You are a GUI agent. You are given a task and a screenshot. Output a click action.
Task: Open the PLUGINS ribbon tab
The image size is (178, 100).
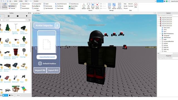click(x=36, y=1)
